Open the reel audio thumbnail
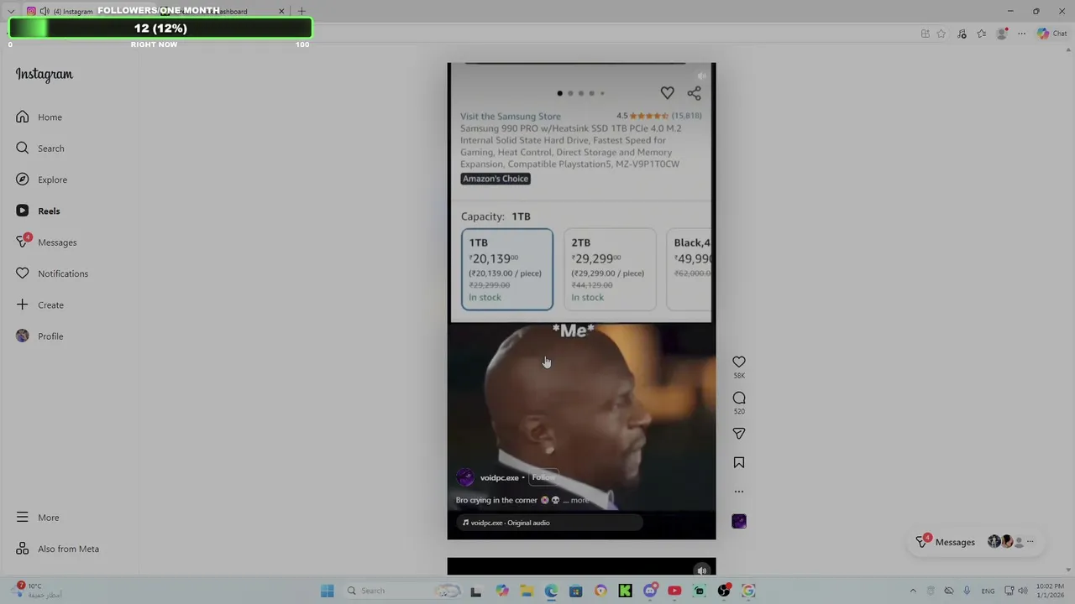Viewport: 1075px width, 604px height. pyautogui.click(x=739, y=522)
